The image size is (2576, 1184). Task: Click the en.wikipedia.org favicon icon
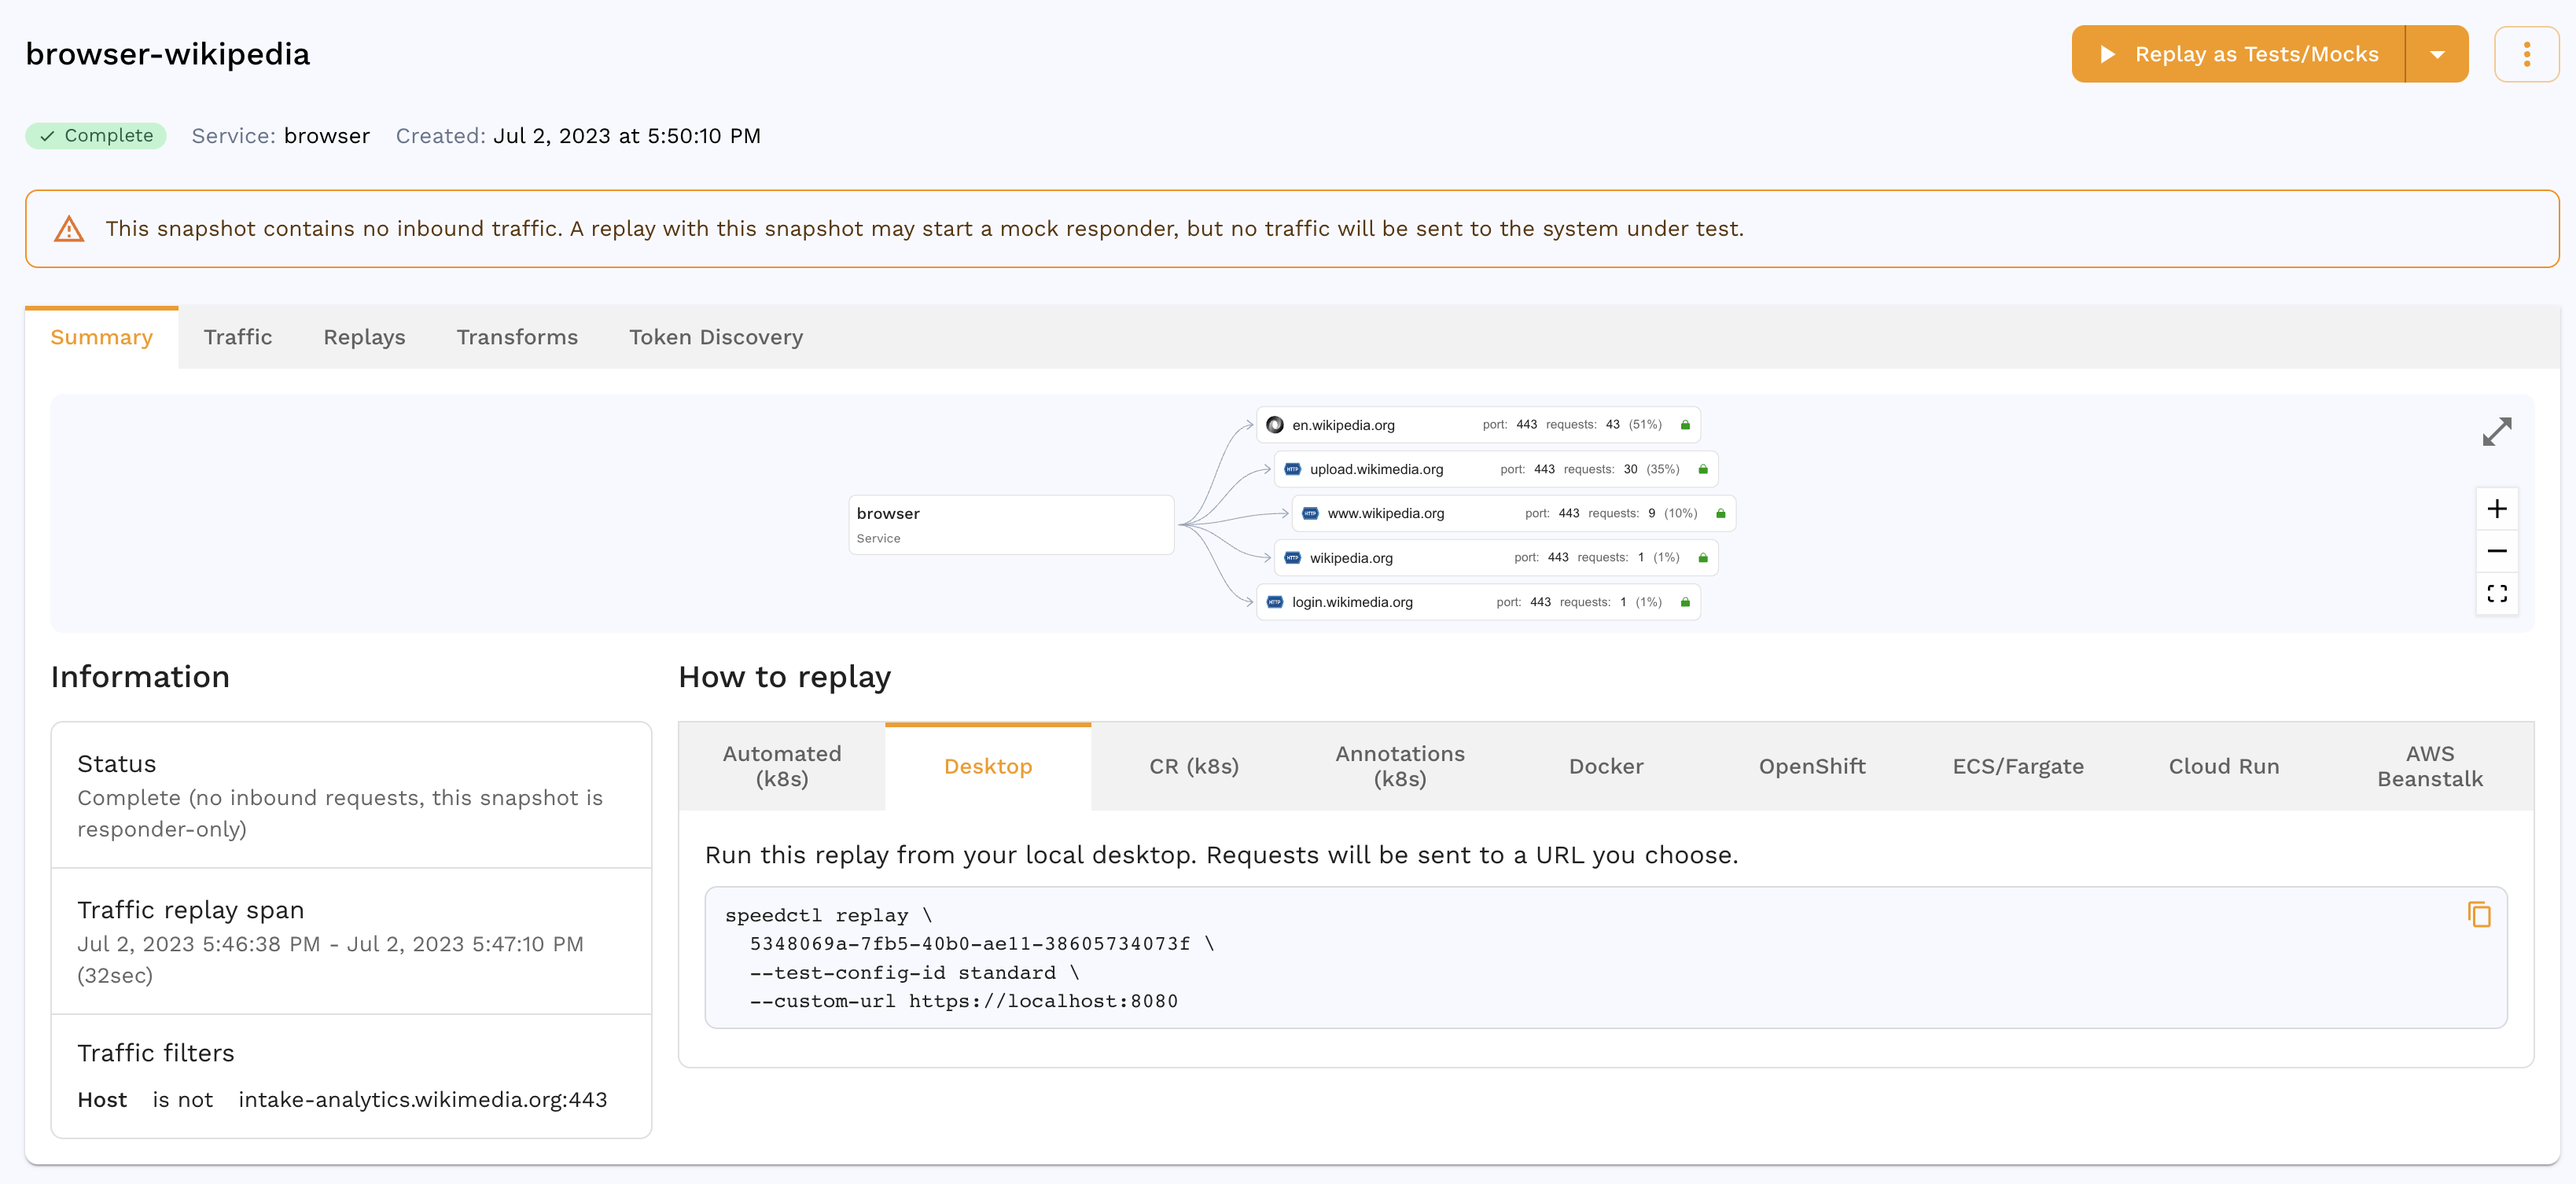(x=1275, y=425)
